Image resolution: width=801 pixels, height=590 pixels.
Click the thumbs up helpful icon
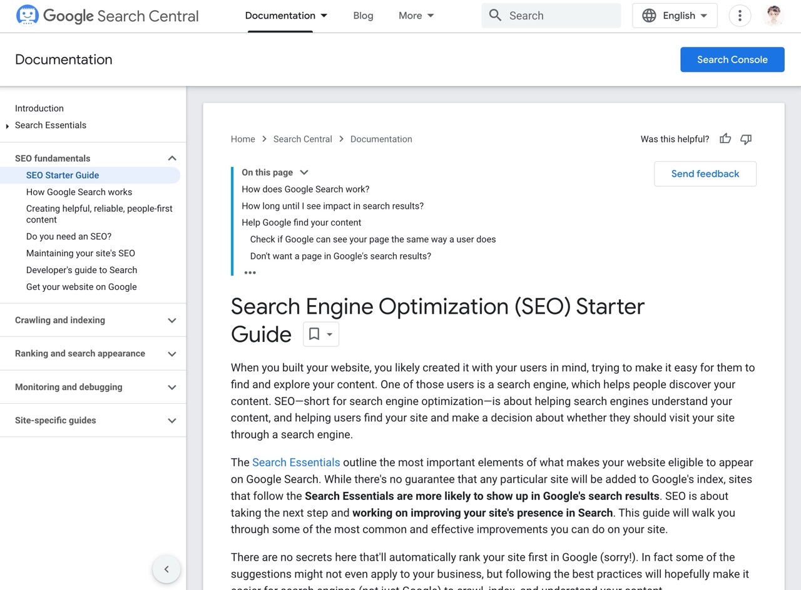coord(725,139)
